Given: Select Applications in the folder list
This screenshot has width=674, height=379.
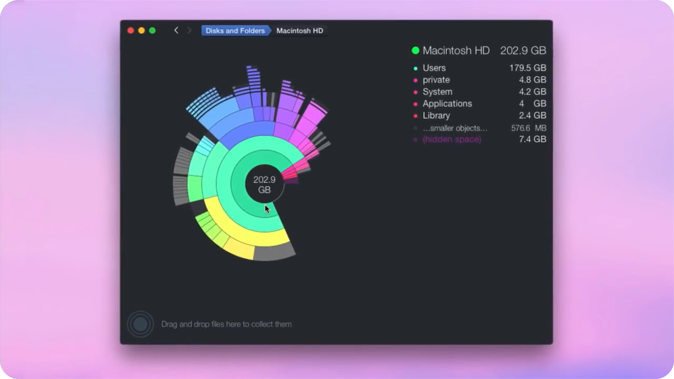Looking at the screenshot, I should click(x=447, y=103).
